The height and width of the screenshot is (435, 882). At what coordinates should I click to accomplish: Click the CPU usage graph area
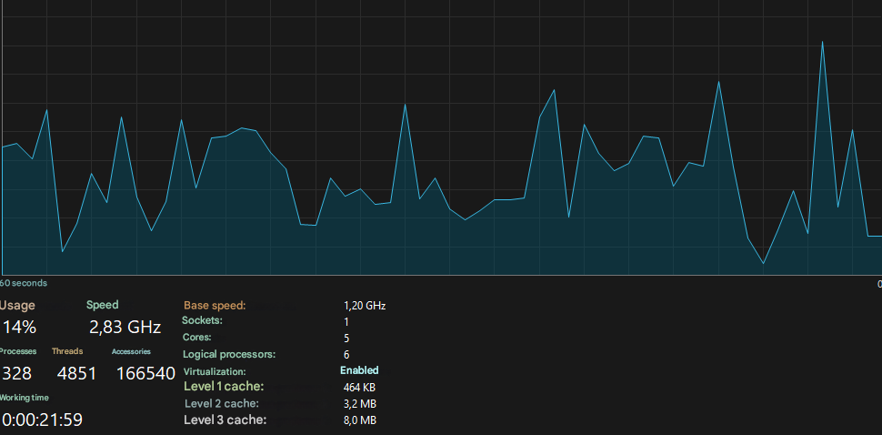pyautogui.click(x=442, y=137)
